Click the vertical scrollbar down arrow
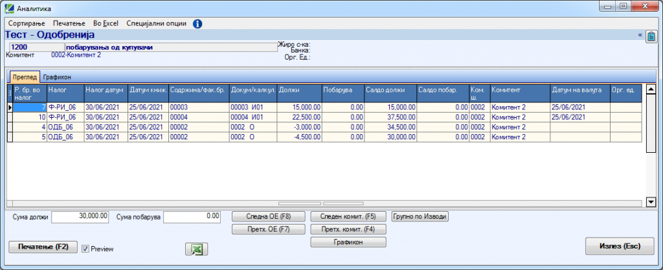Screen dimensions: 663x270 [651, 203]
